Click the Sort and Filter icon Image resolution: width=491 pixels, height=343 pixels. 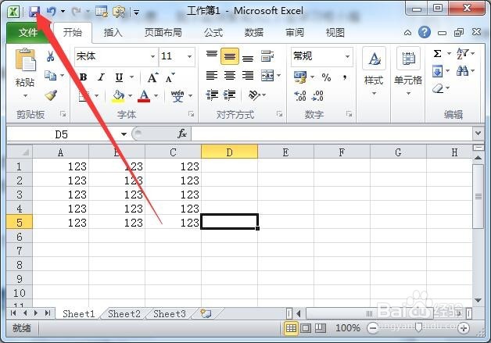[x=463, y=53]
